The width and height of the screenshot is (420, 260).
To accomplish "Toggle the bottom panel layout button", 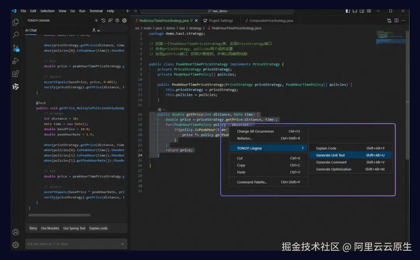I will click(355, 11).
